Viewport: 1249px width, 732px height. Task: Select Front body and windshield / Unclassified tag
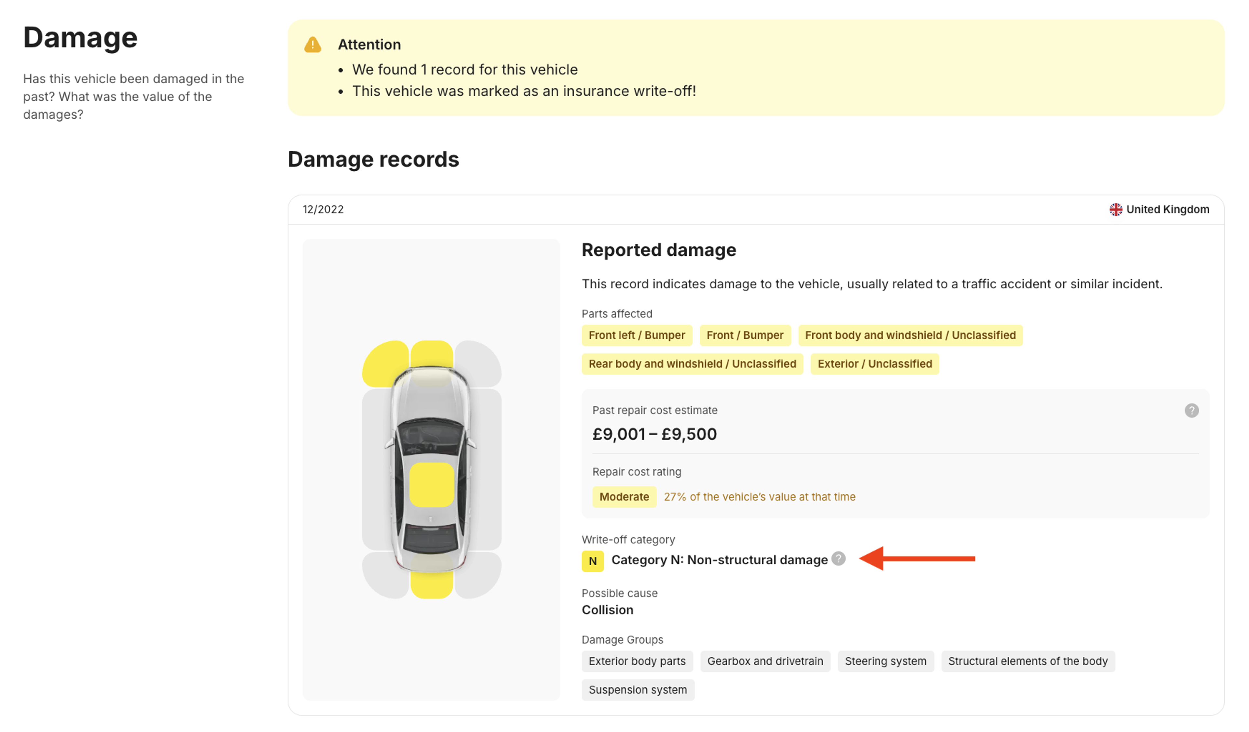[x=910, y=335]
